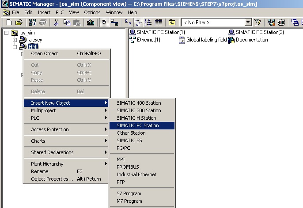Click the S7 Memory Card icon
303x208 pixels.
tap(43, 23)
